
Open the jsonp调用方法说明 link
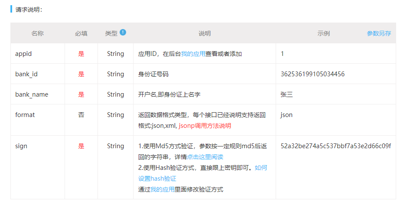click(205, 126)
